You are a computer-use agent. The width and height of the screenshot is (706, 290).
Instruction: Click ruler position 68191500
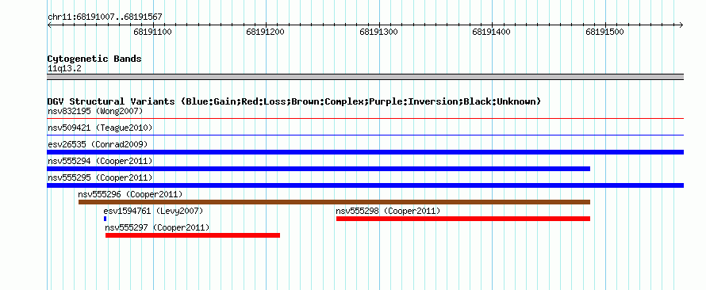pyautogui.click(x=605, y=32)
